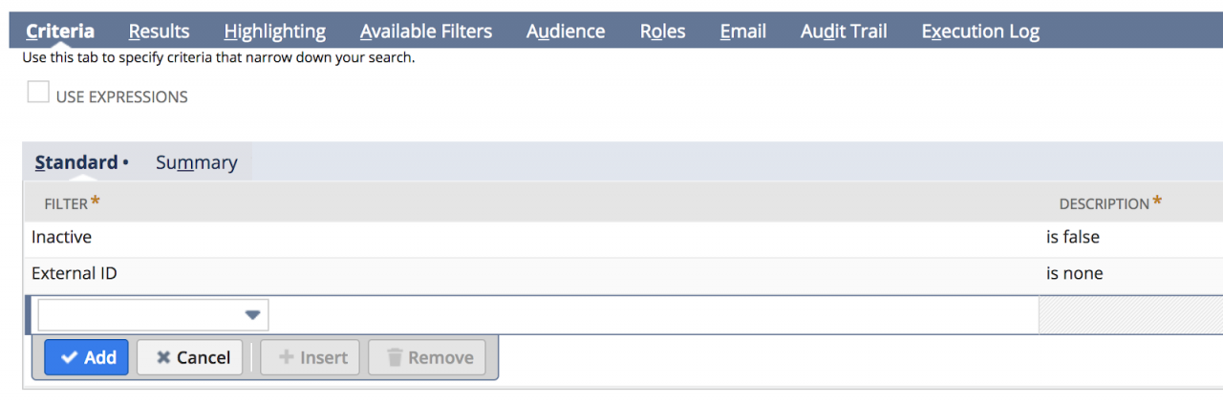
Task: Click the blue Add button
Action: (87, 357)
